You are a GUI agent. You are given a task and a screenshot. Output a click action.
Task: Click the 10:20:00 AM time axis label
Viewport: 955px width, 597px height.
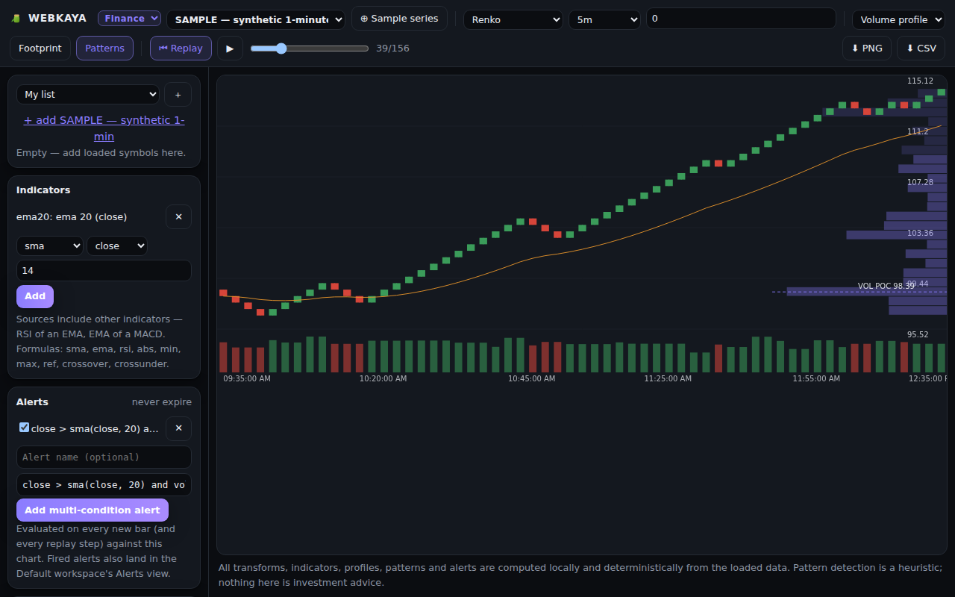click(x=383, y=378)
